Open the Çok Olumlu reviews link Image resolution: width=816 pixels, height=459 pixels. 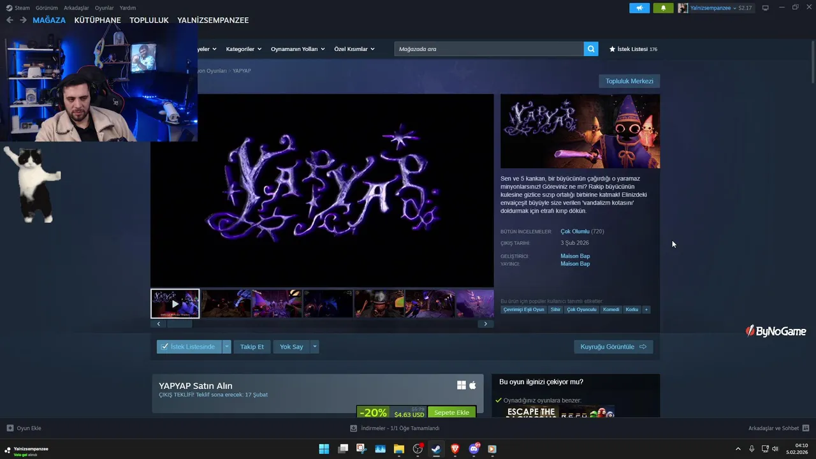coord(575,231)
